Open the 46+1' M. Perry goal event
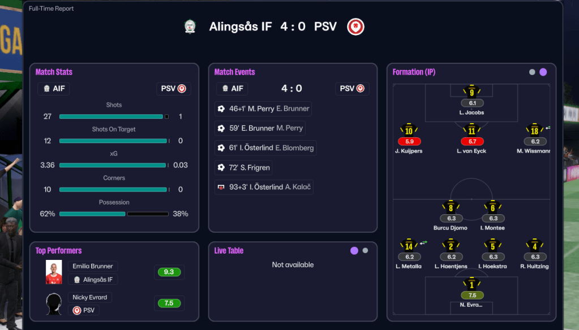The width and height of the screenshot is (579, 330). click(263, 109)
